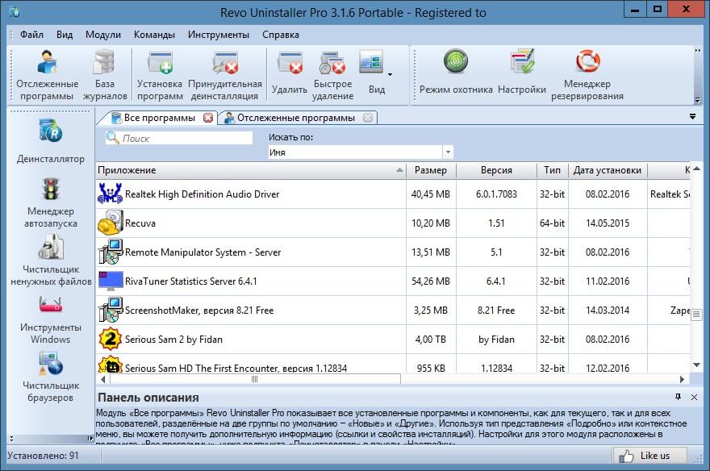Select Деинсталлятор in sidebar
Image resolution: width=710 pixels, height=471 pixels.
[51, 140]
